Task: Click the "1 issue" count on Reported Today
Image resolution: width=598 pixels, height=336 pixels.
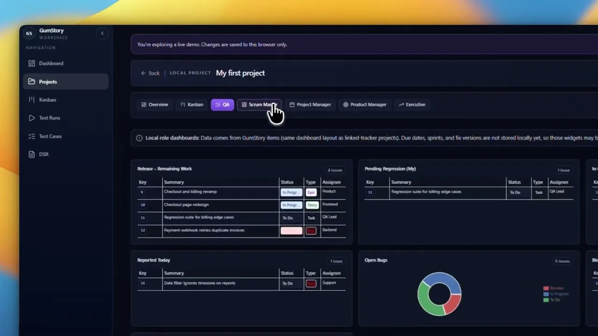Action: pyautogui.click(x=336, y=261)
